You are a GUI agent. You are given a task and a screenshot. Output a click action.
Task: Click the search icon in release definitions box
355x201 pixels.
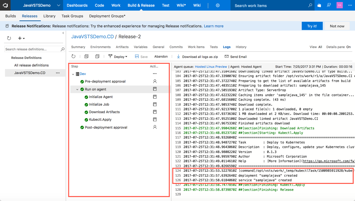coord(62,49)
